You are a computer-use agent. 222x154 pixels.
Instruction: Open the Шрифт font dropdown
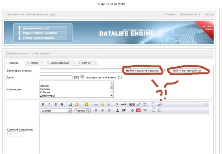tap(56, 110)
